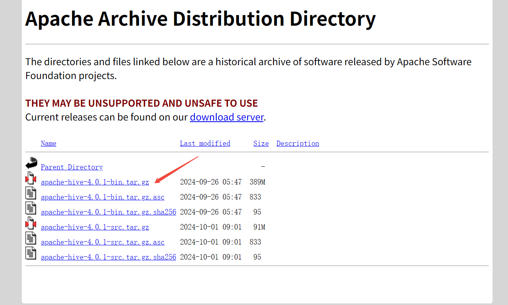The height and width of the screenshot is (305, 508).
Task: Click the document icon beside apache-hive-4.0.1-src.tar.gz.asc
Action: pyautogui.click(x=31, y=238)
